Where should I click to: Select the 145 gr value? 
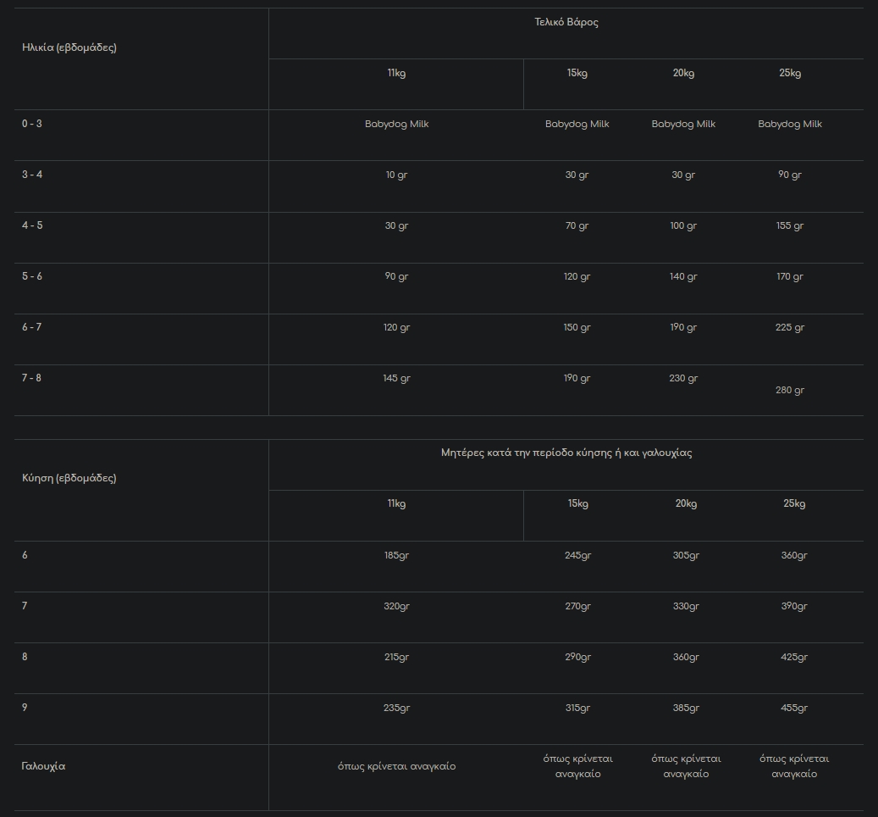point(396,378)
